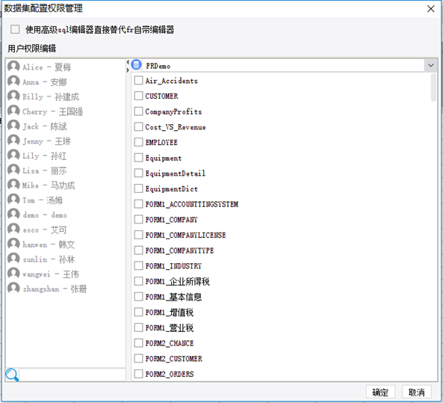Select Cherry user avatar icon
The width and height of the screenshot is (443, 403).
(13, 111)
